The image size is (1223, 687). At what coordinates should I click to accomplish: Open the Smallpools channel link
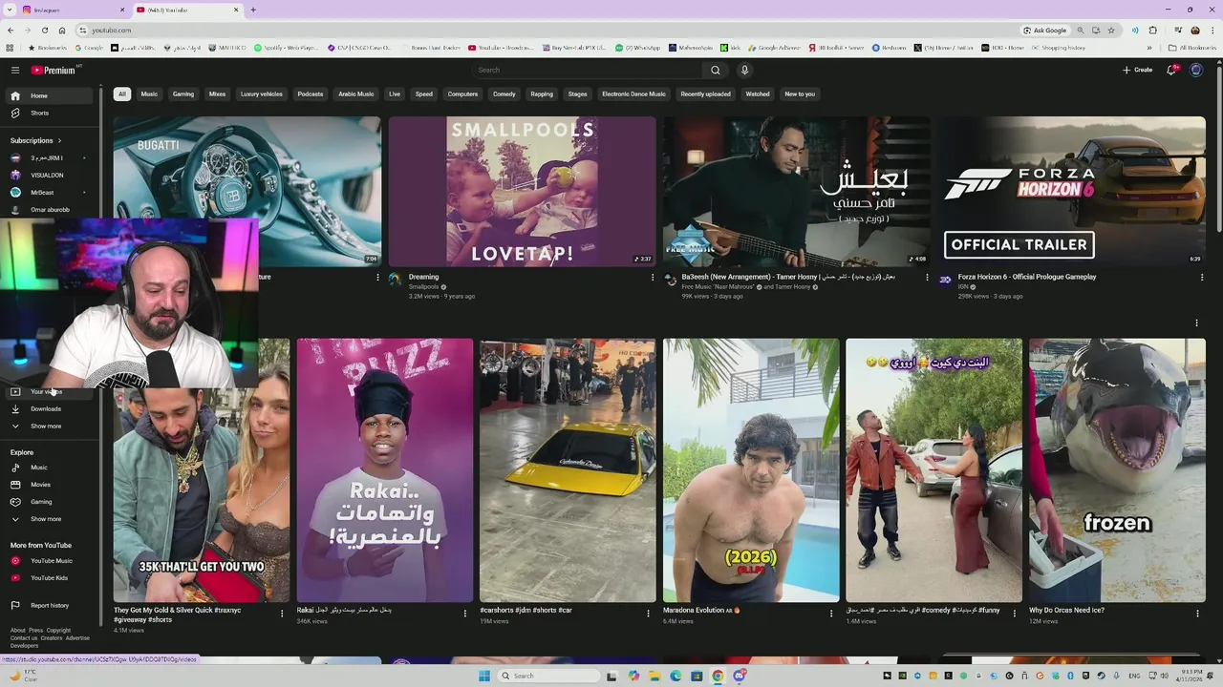point(424,286)
